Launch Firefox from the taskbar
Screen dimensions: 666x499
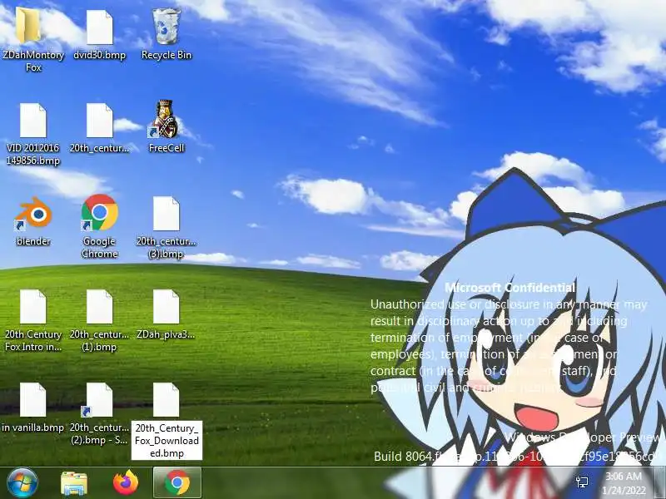[x=126, y=483]
